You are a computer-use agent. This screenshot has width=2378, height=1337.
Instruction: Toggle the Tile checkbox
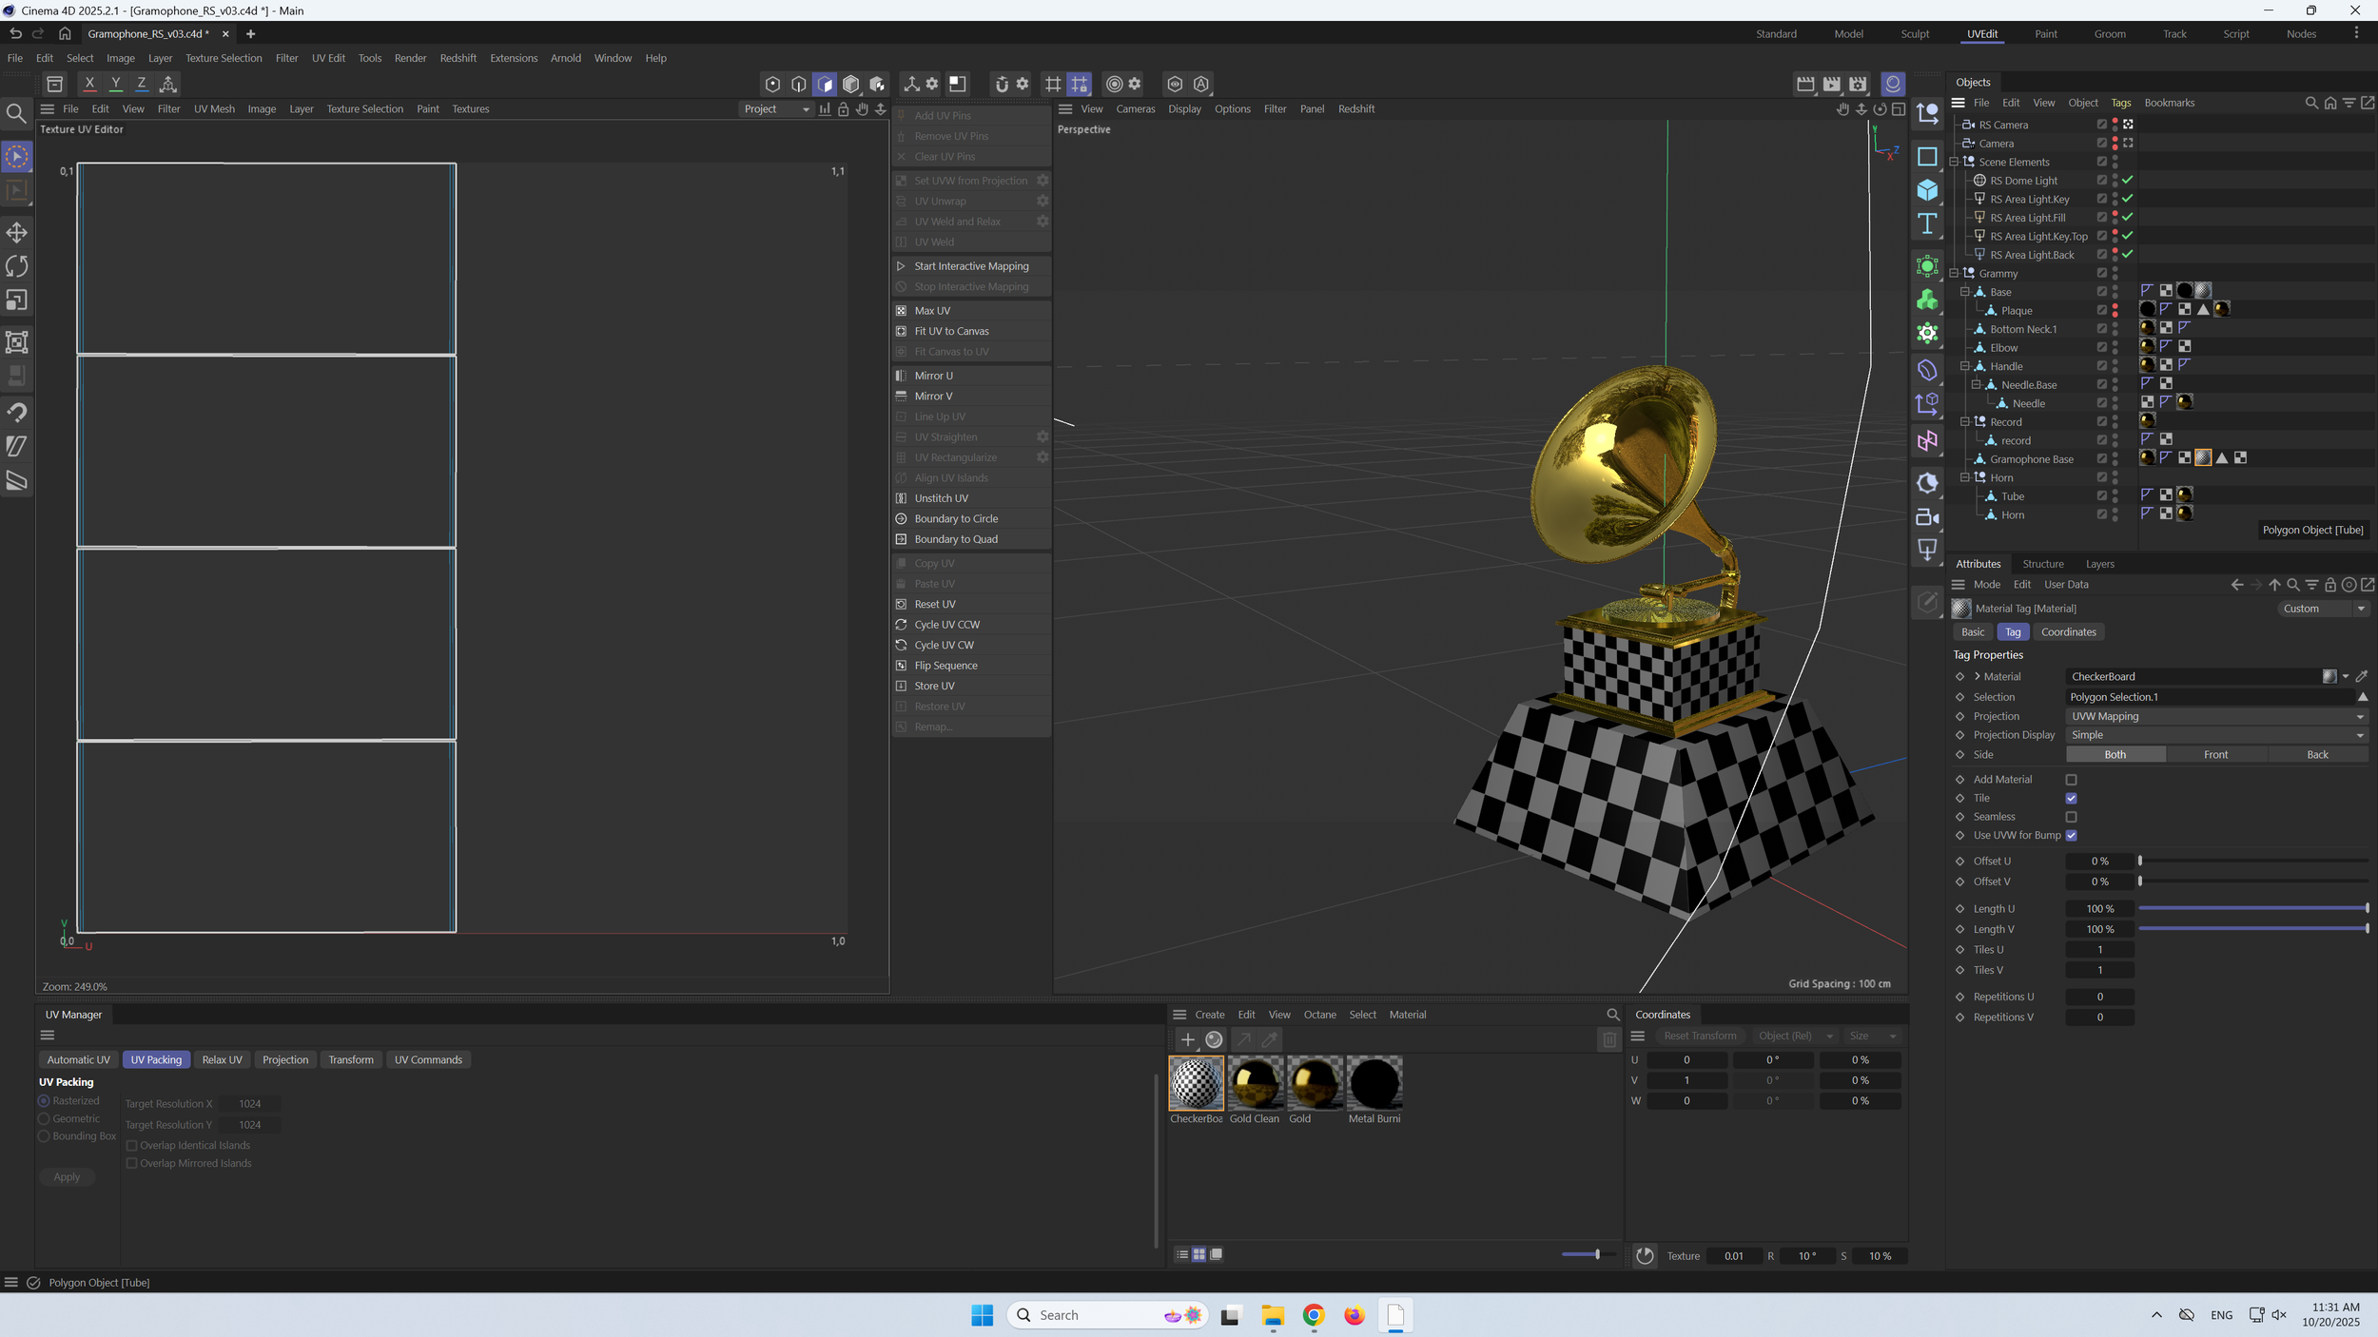(2071, 798)
